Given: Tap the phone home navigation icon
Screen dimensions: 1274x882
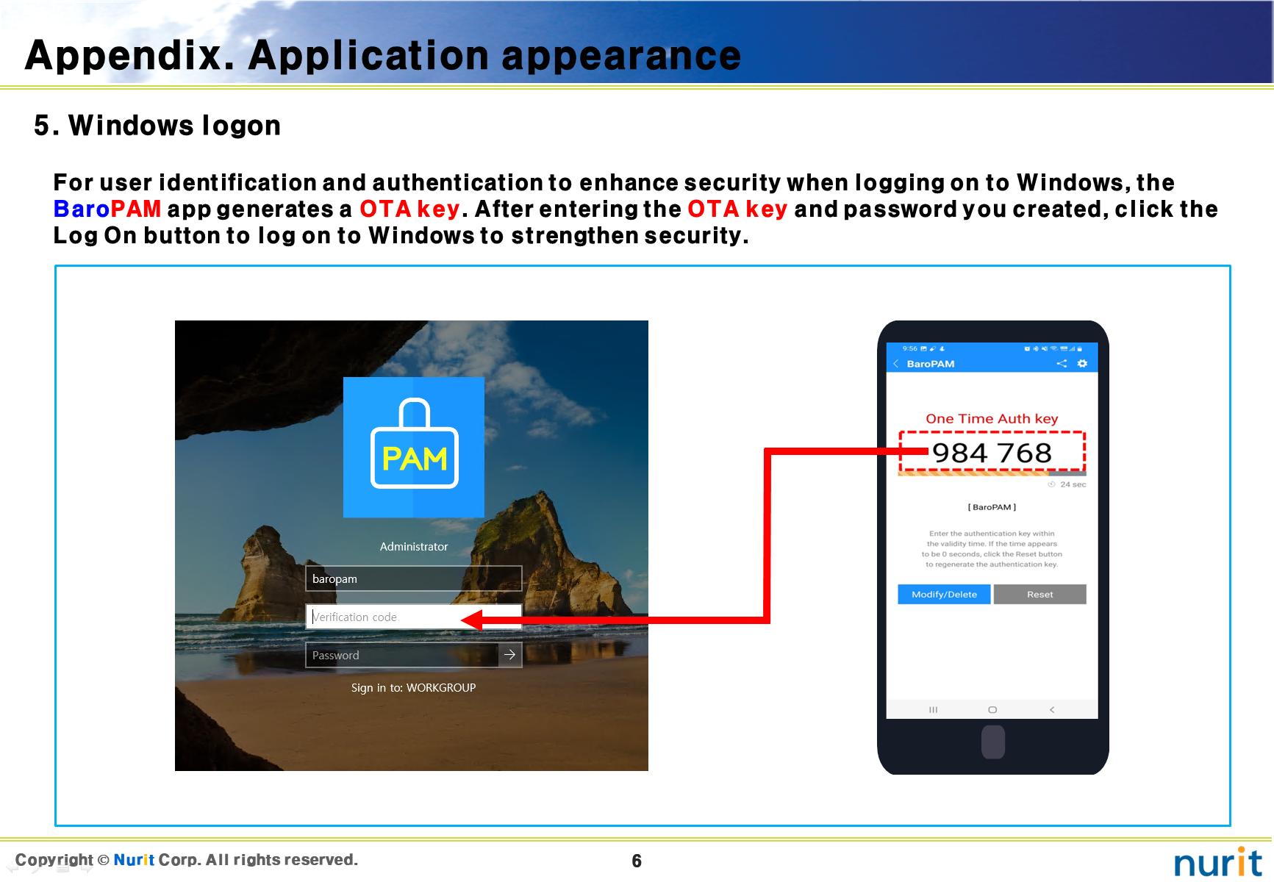Looking at the screenshot, I should click(x=992, y=709).
